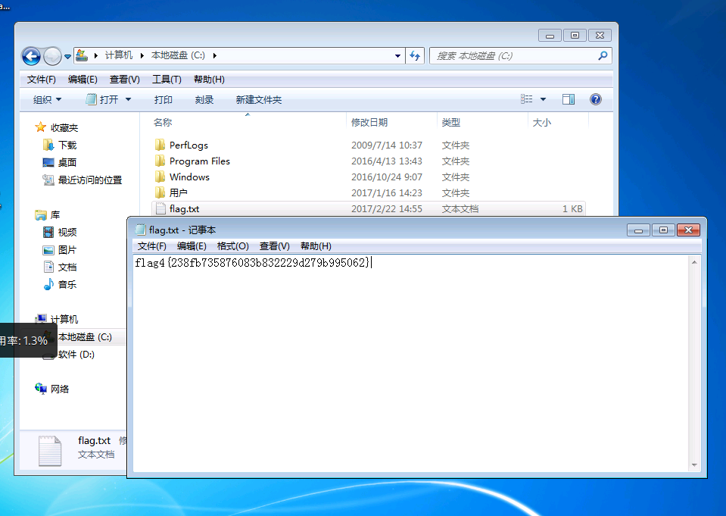
Task: Expand the view options dropdown arrow
Action: point(543,99)
